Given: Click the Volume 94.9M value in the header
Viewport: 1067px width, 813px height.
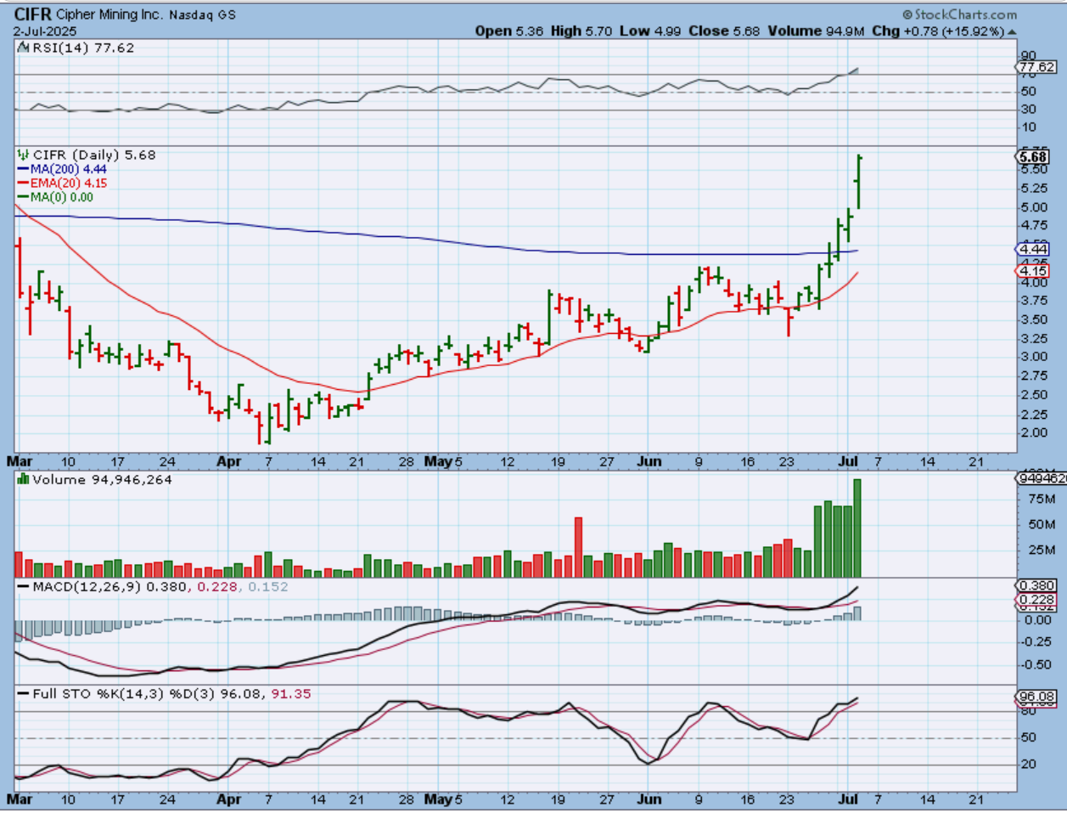Looking at the screenshot, I should [x=817, y=31].
